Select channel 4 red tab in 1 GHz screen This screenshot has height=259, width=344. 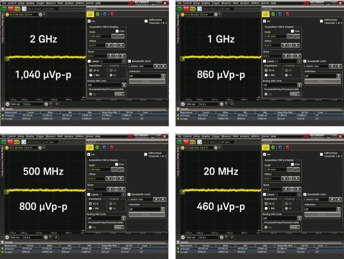click(x=288, y=14)
